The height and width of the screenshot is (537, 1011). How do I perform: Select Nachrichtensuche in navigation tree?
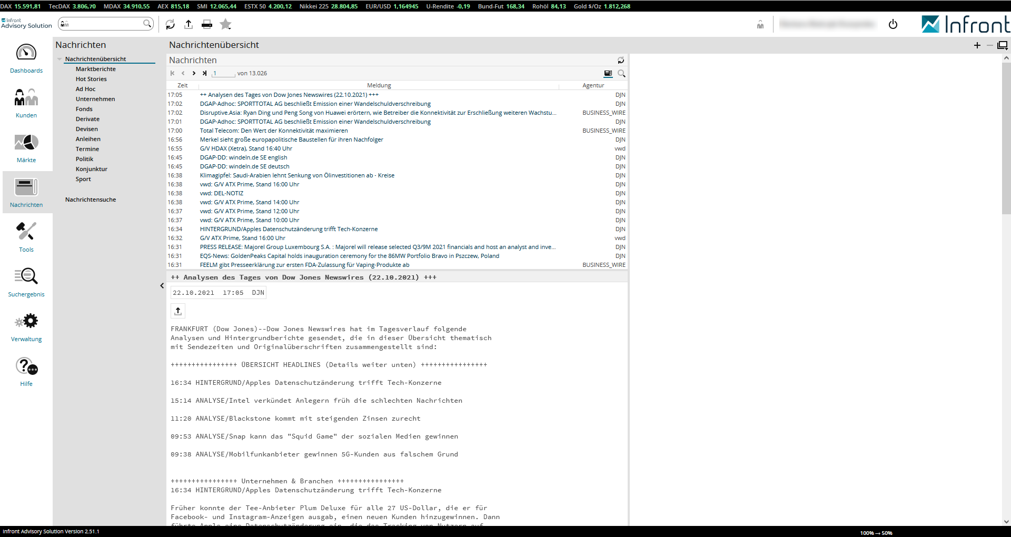[91, 200]
